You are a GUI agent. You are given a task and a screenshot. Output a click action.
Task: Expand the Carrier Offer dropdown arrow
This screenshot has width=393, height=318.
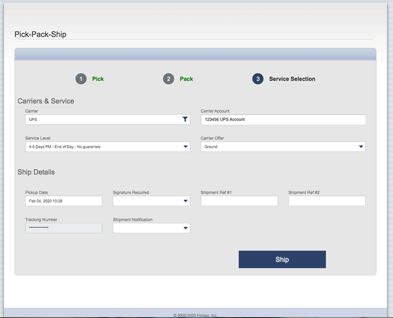point(361,147)
